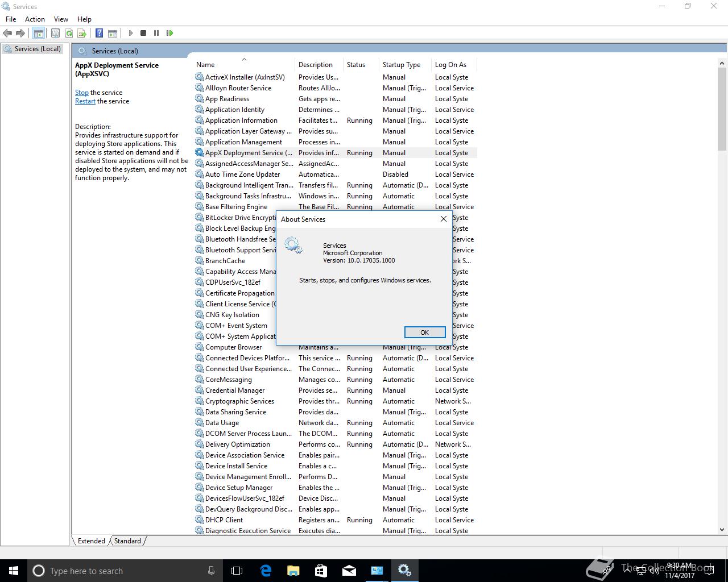Image resolution: width=728 pixels, height=582 pixels.
Task: Click the Stop the service link
Action: (82, 92)
